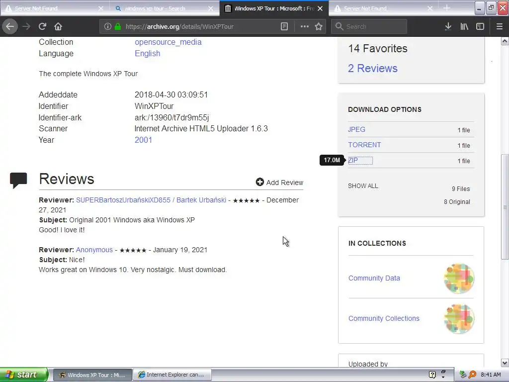Activate Windows XP Tour taskbar button
The image size is (509, 382).
tap(92, 375)
